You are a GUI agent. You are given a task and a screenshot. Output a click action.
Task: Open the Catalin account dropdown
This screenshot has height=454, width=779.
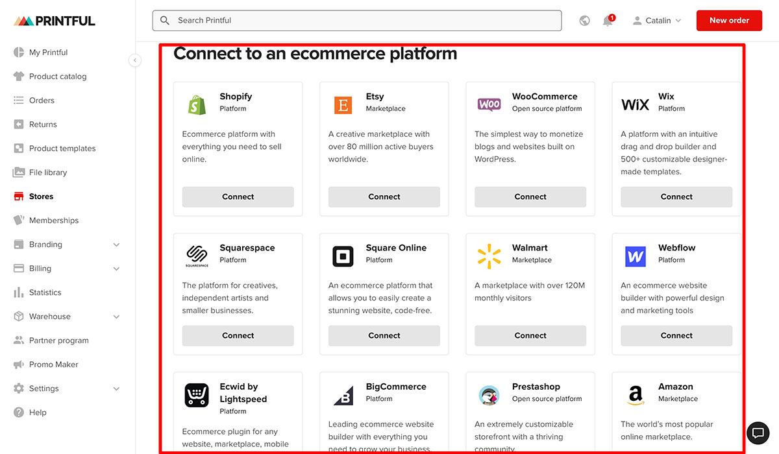point(656,20)
